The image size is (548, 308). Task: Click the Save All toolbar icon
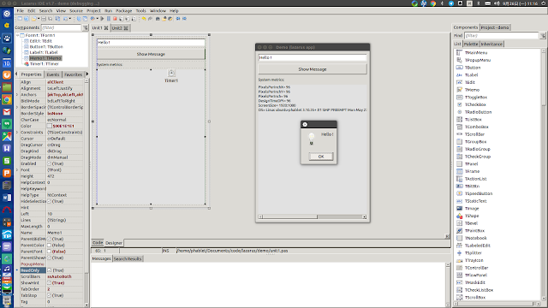(x=51, y=19)
